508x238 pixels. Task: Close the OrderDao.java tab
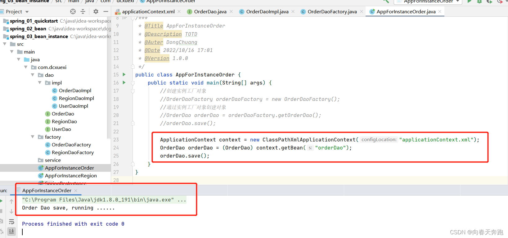click(x=231, y=12)
